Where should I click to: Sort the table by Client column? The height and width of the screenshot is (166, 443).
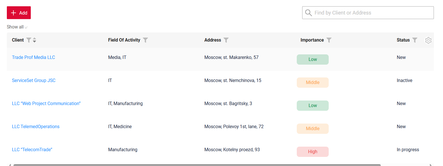pos(34,40)
